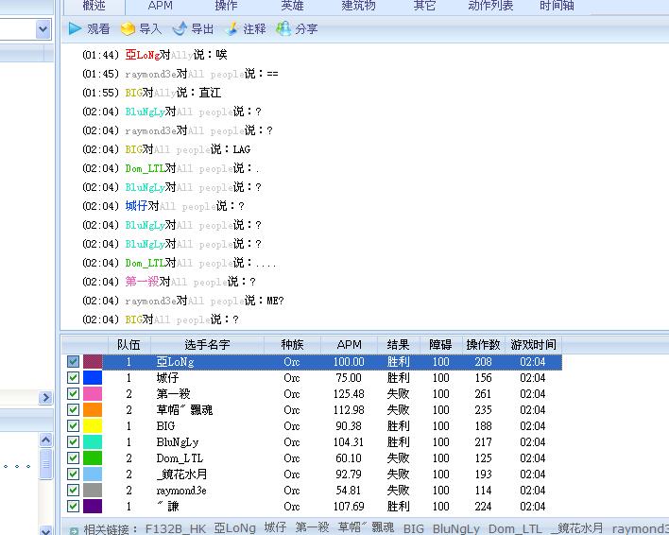Click the 导入 (import) icon
Viewport: 669px width, 535px height.
click(x=128, y=29)
